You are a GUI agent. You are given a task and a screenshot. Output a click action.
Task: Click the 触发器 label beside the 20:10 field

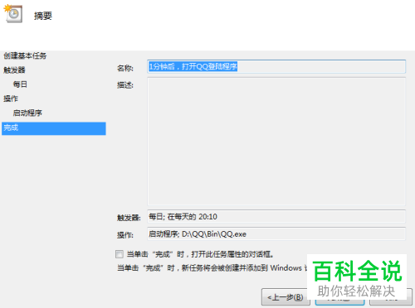(129, 218)
